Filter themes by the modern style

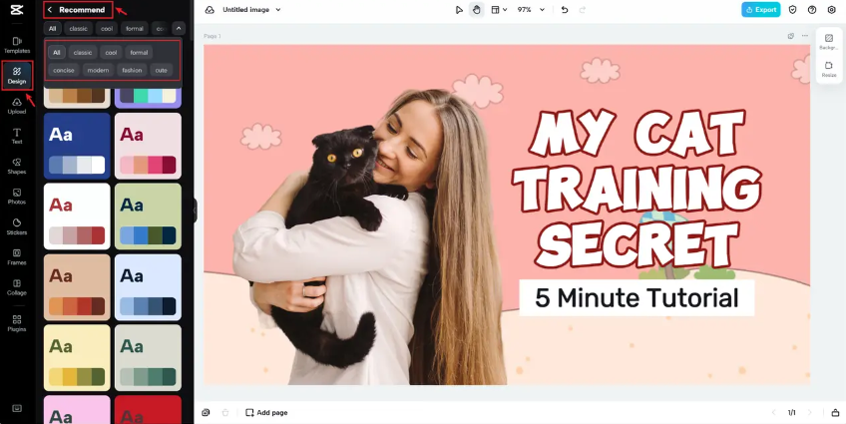tap(98, 70)
